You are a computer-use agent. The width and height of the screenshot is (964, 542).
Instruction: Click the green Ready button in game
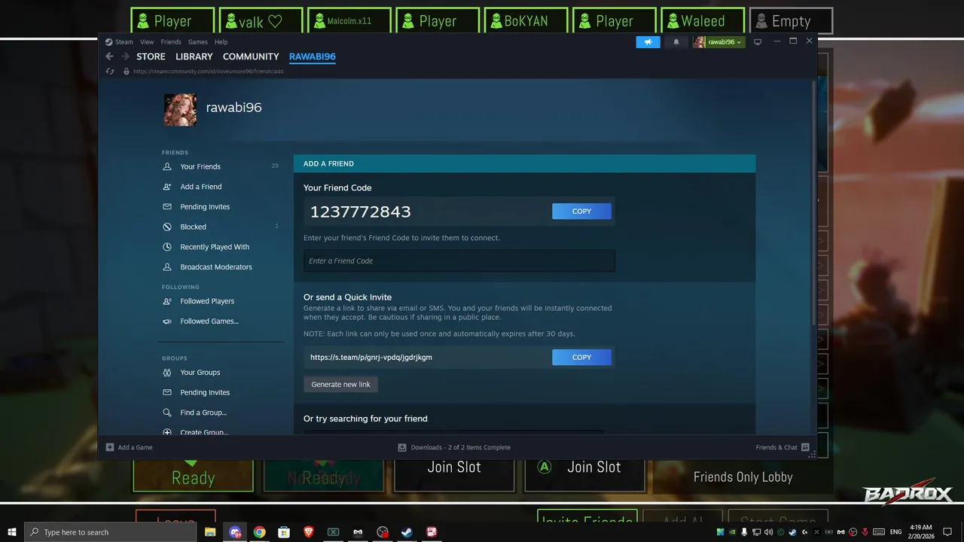tap(193, 477)
